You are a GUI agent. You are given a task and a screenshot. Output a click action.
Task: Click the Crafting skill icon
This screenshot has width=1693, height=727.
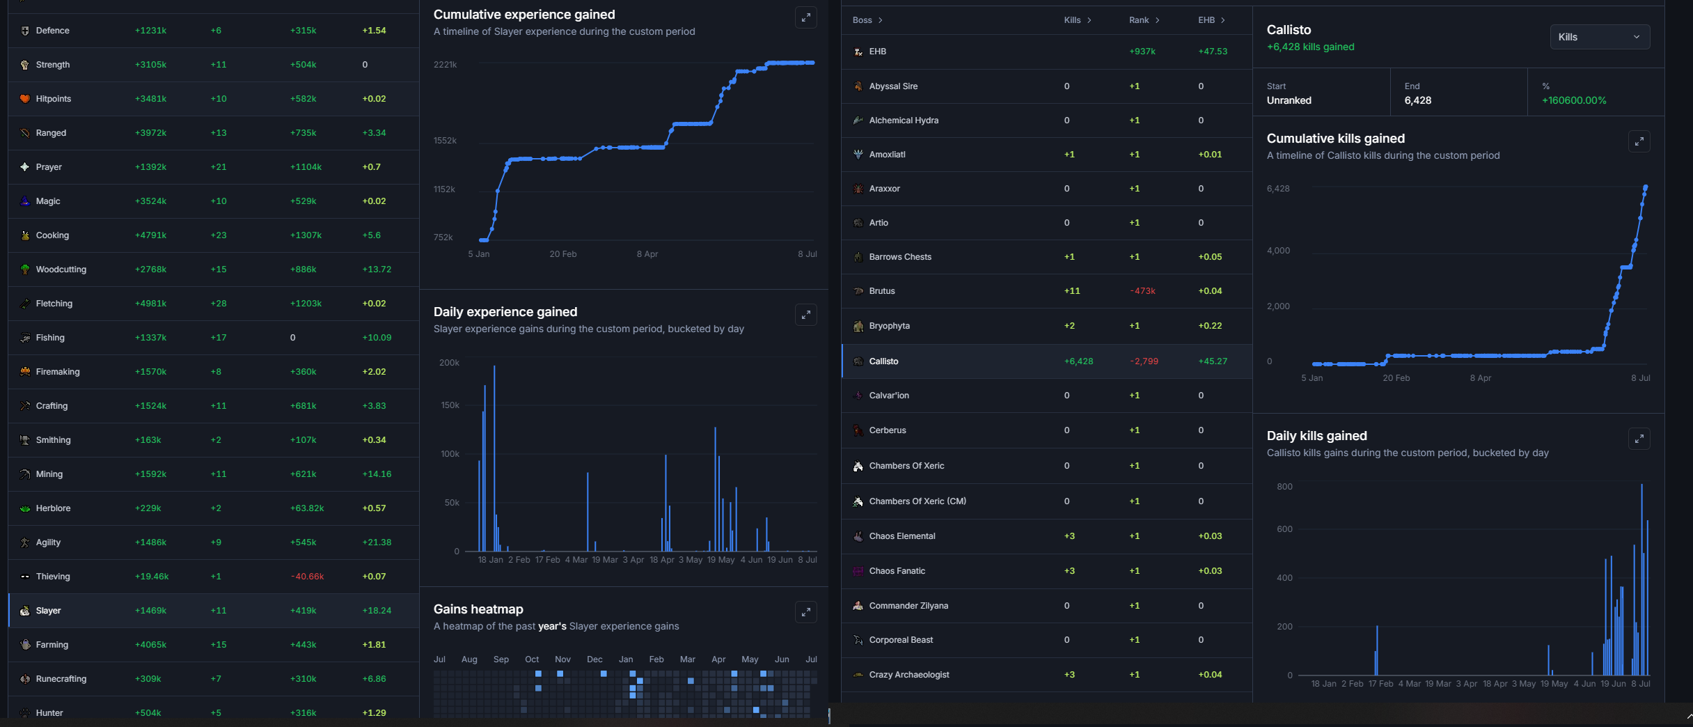pyautogui.click(x=25, y=406)
